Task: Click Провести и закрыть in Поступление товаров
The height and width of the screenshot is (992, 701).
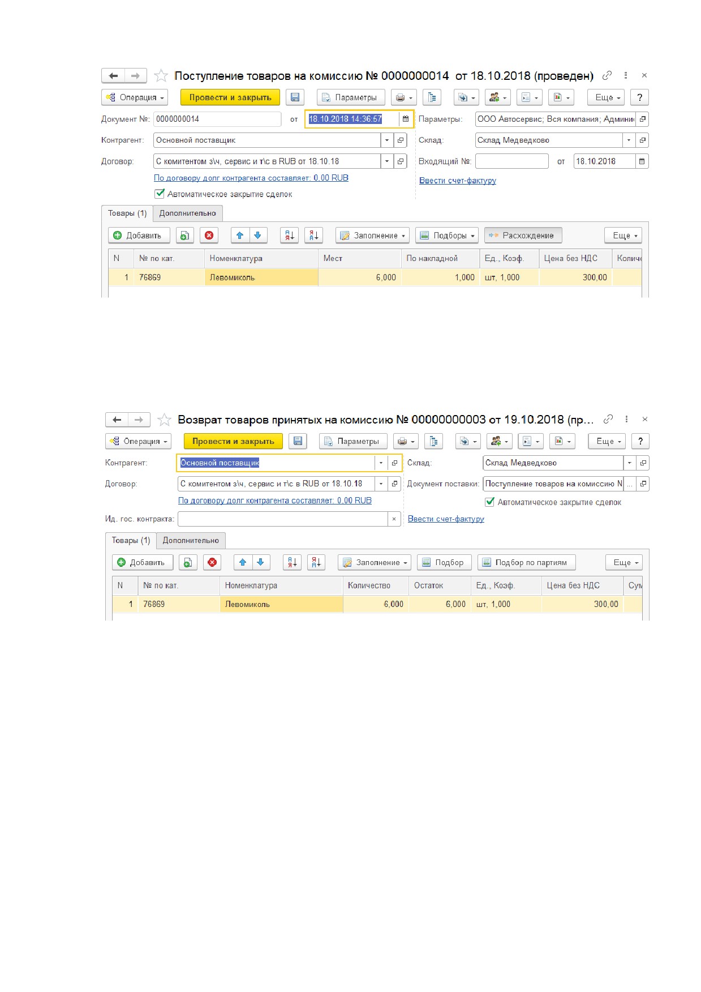Action: (x=230, y=97)
